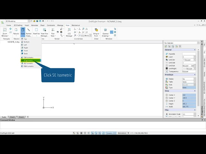Image resolution: width=206 pixels, height=154 pixels.
Task: Open the Home ribbon tab
Action: click(9, 25)
